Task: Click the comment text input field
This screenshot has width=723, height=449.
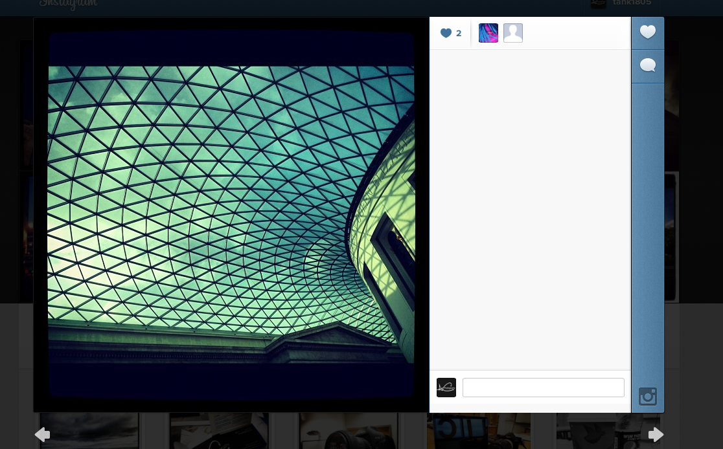Action: (x=543, y=388)
